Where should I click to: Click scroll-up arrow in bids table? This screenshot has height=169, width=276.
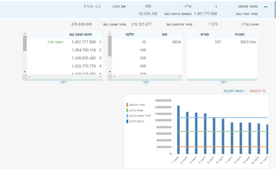pos(25,33)
